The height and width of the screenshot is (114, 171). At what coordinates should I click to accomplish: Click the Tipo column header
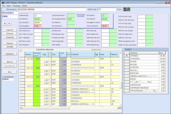(55, 54)
